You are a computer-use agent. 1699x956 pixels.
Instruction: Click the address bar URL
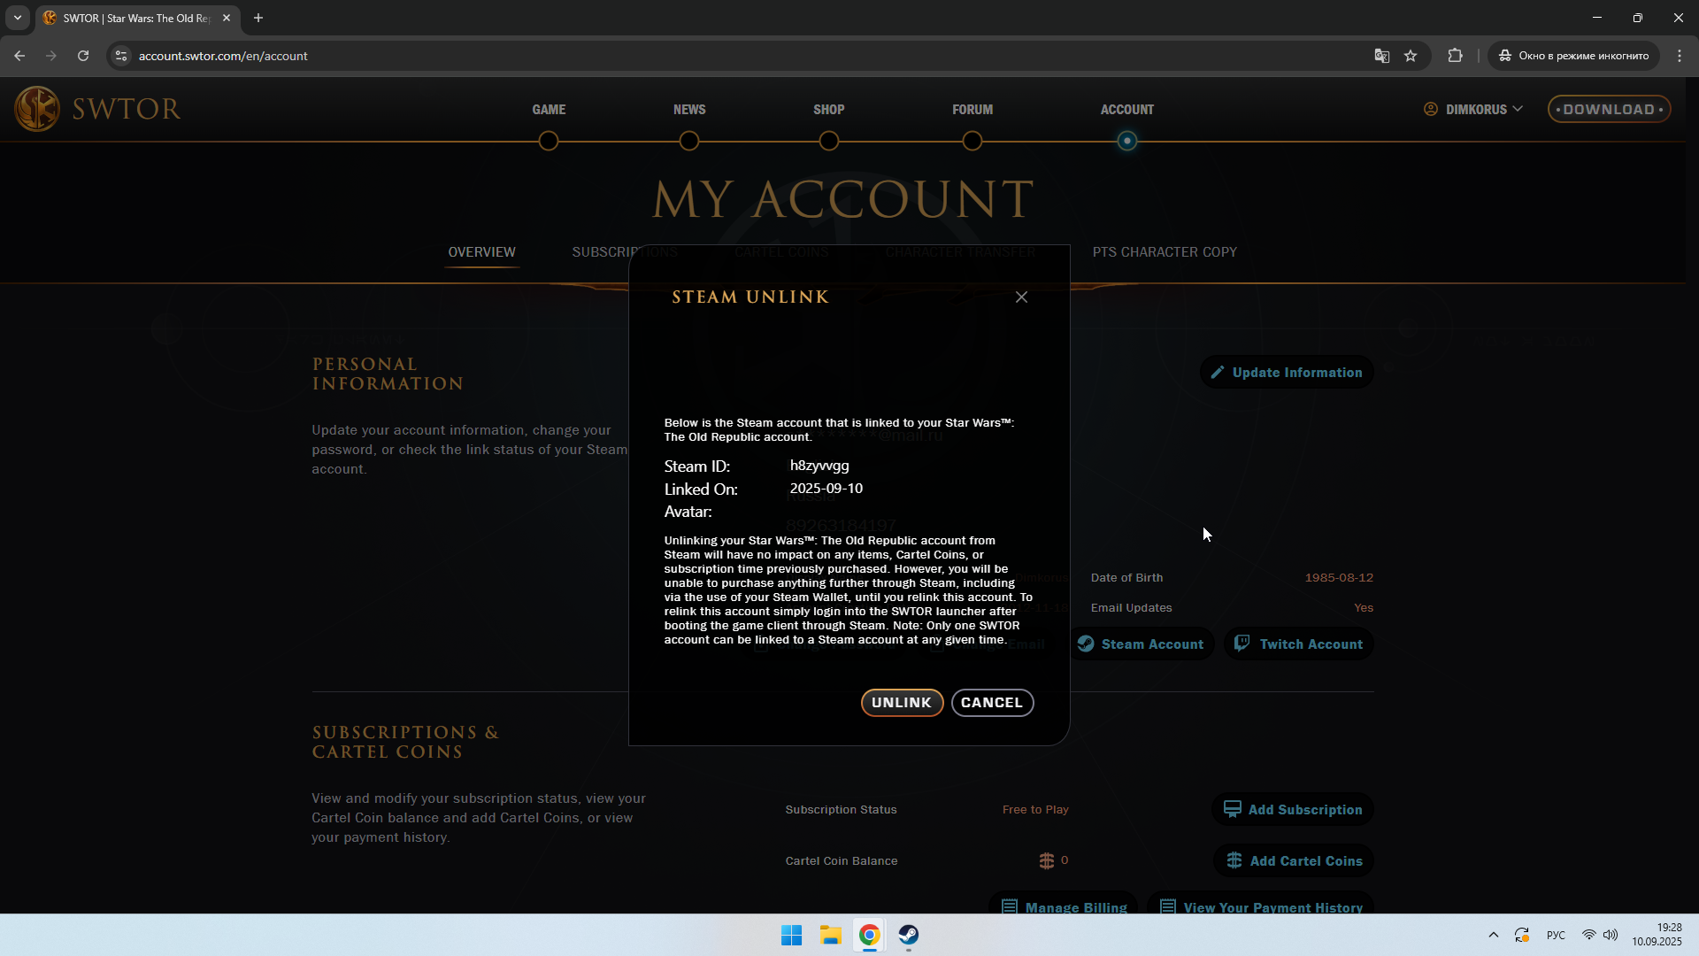pyautogui.click(x=223, y=56)
